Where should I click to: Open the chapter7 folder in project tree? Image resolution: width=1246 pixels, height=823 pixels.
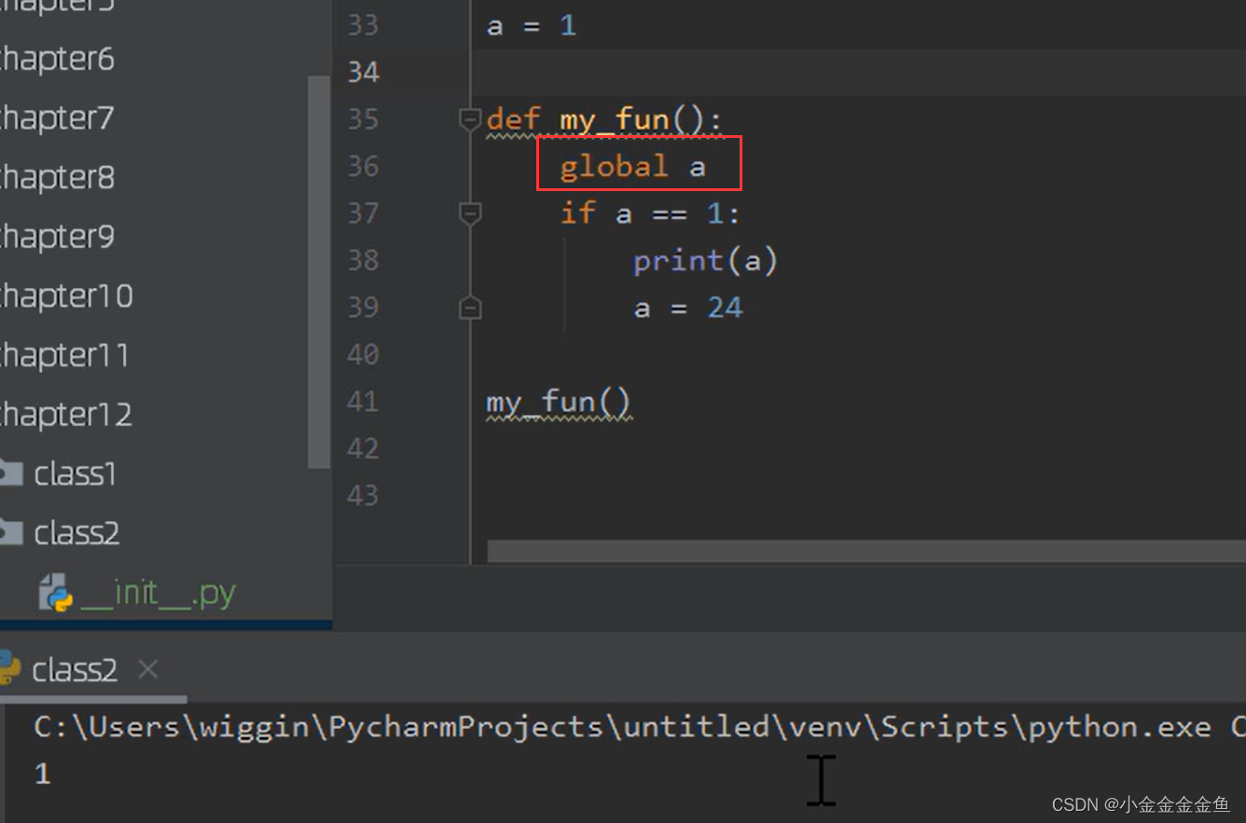[x=56, y=118]
